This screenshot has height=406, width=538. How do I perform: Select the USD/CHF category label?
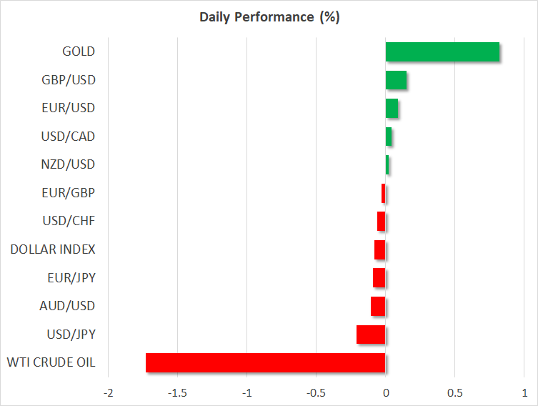(71, 221)
